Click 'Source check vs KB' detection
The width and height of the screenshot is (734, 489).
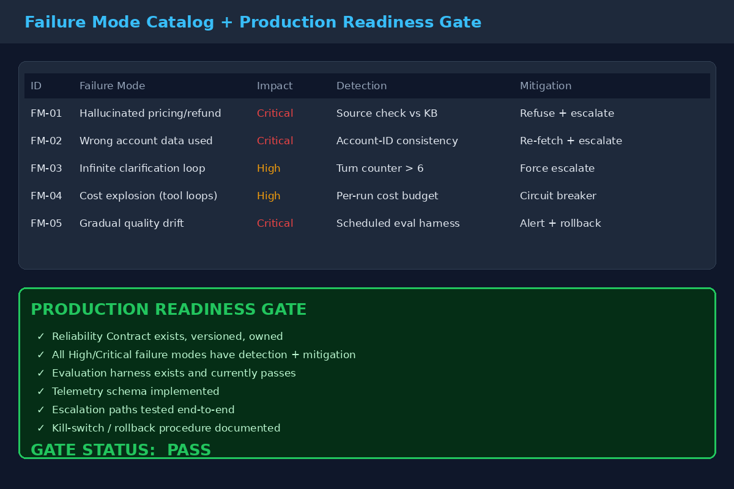point(387,114)
